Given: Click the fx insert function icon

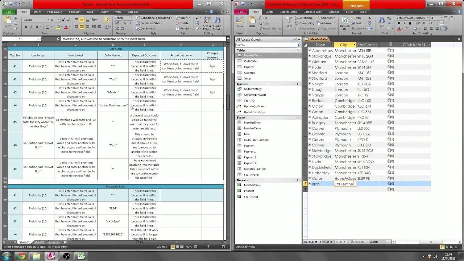Looking at the screenshot, I should click(58, 39).
